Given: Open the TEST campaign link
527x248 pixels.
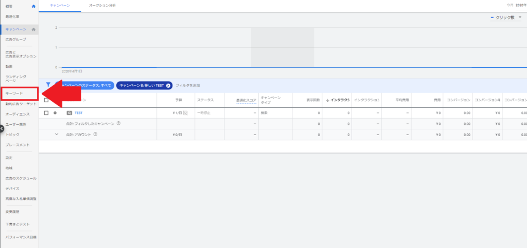Looking at the screenshot, I should [x=79, y=113].
